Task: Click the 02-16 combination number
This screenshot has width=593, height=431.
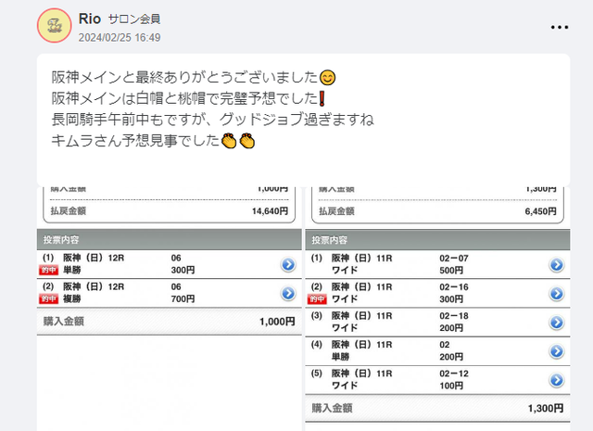Action: click(454, 287)
